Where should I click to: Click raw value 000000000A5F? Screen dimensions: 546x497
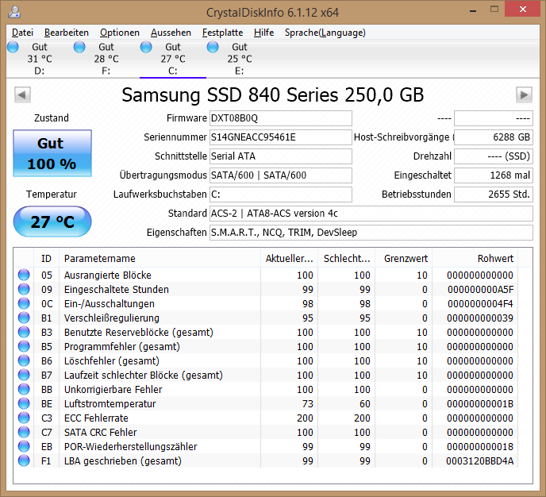coord(481,290)
